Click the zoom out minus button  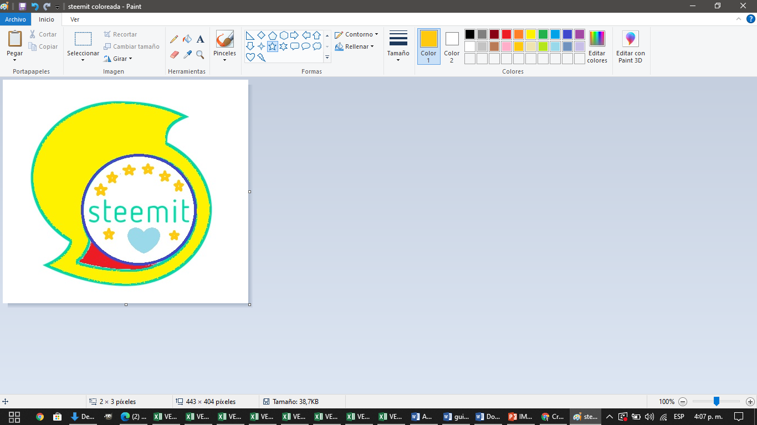tap(683, 402)
